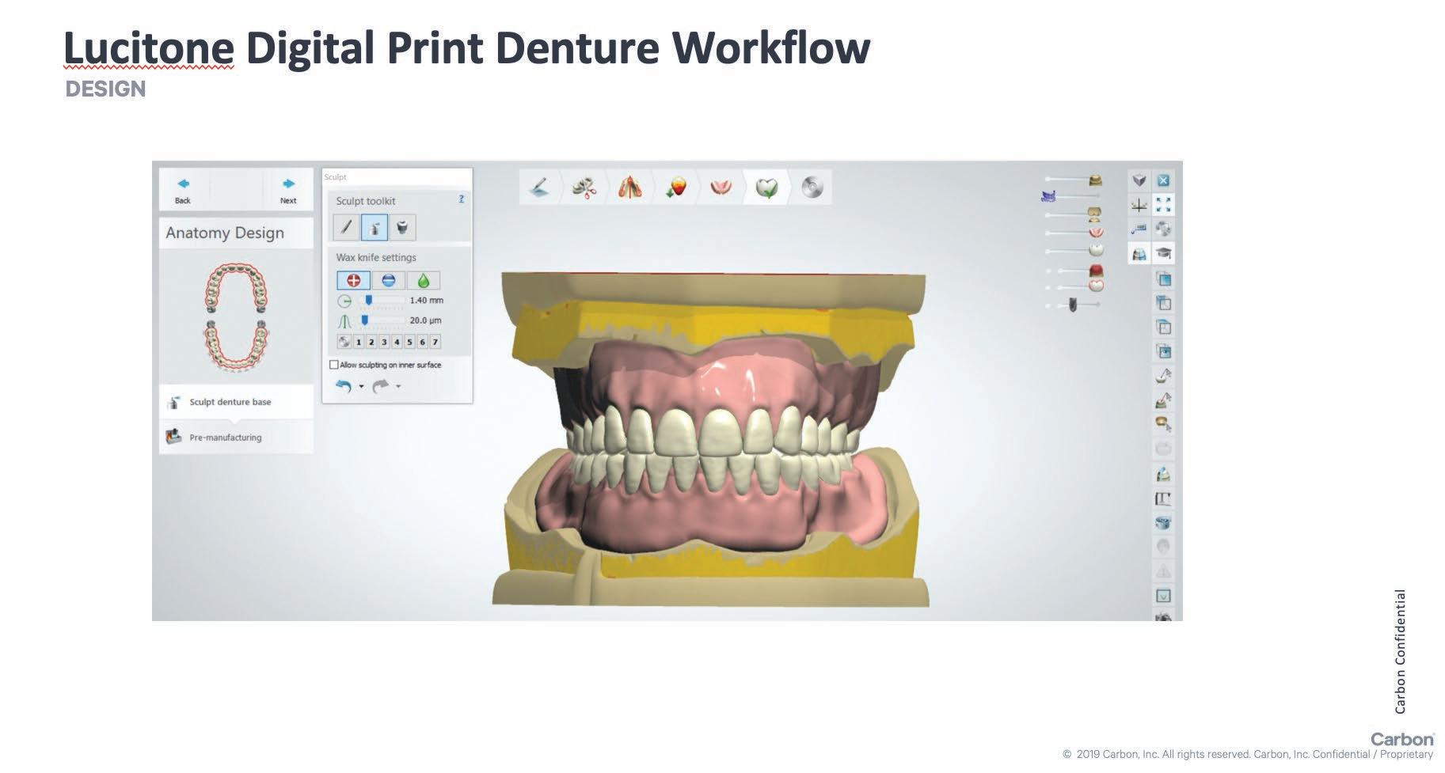Image resolution: width=1445 pixels, height=773 pixels.
Task: Toggle the blue arch model view icon
Action: coord(1139,254)
